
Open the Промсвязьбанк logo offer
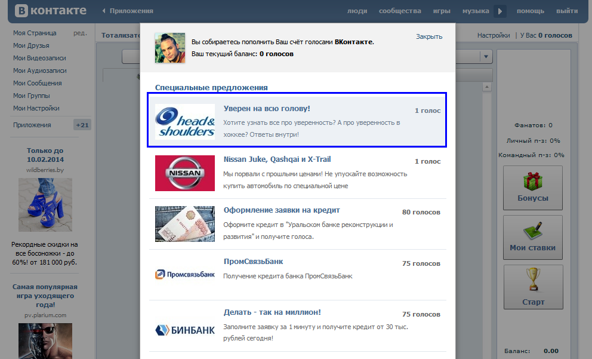[x=185, y=274]
